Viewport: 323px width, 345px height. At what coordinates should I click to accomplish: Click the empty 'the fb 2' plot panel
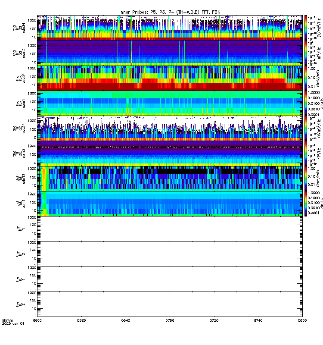pyautogui.click(x=170, y=304)
